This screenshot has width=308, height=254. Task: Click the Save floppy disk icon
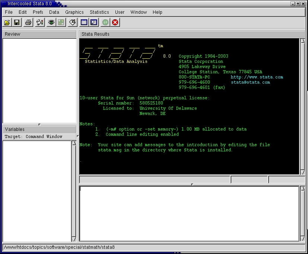(17, 22)
